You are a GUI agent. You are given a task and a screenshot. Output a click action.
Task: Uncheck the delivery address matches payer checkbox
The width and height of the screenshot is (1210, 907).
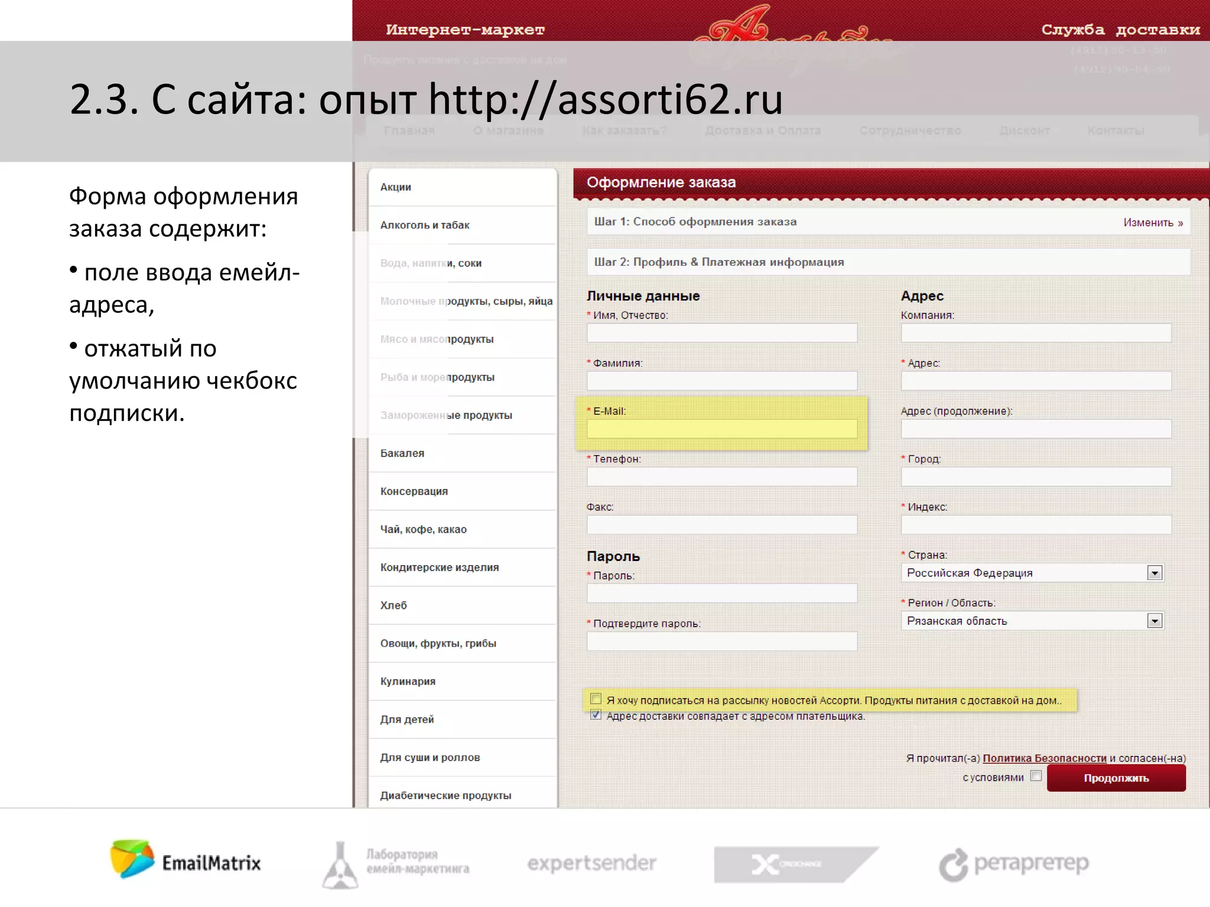click(596, 715)
